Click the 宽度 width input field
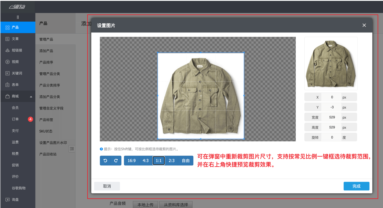383x208 pixels. [331, 117]
